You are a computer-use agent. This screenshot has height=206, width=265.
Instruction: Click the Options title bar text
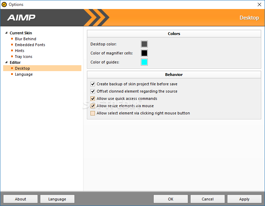click(16, 5)
